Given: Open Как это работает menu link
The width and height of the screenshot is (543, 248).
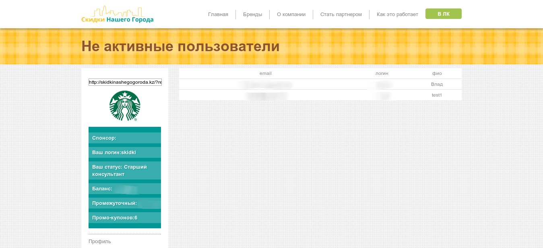Looking at the screenshot, I should tap(397, 14).
